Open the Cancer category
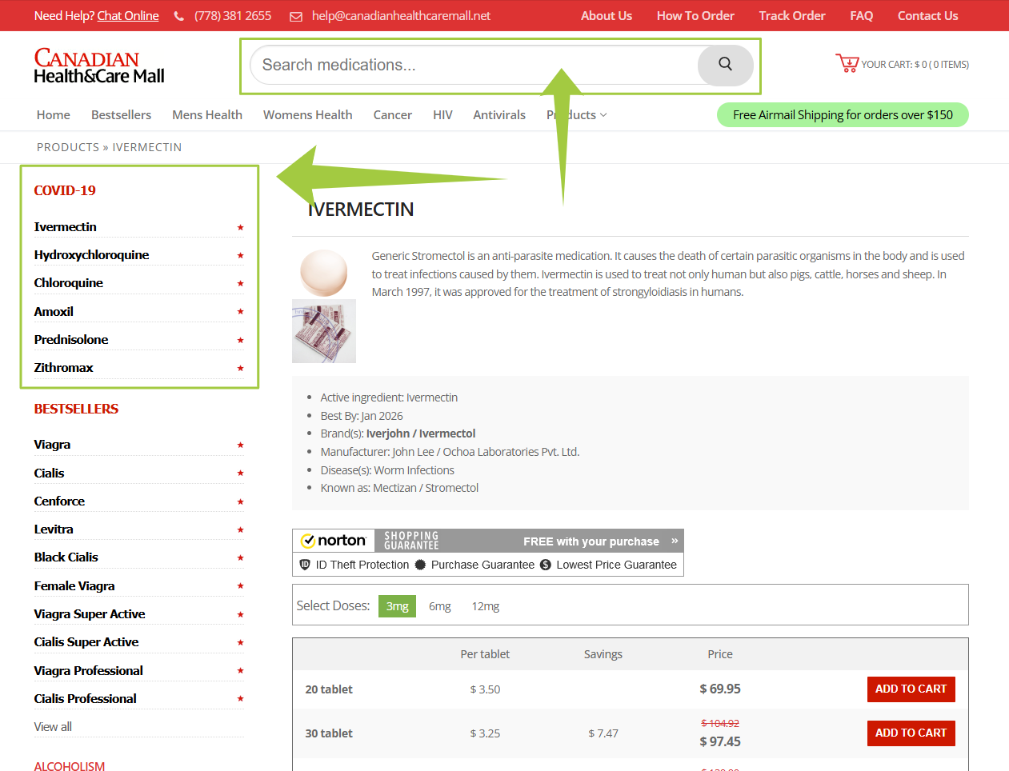This screenshot has width=1009, height=771. 393,115
